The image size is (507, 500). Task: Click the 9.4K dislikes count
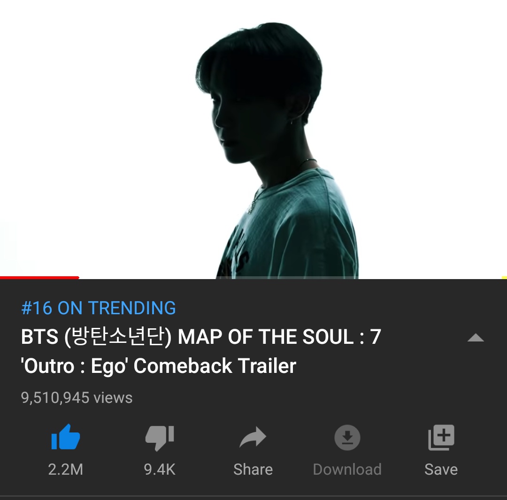160,470
